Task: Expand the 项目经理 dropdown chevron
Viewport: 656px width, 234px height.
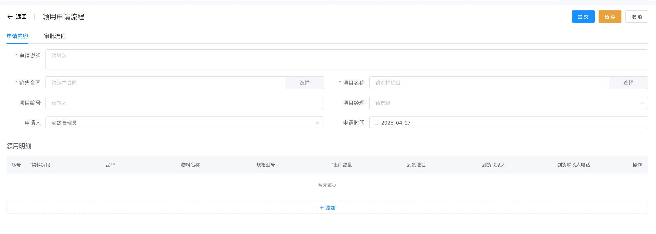Action: click(x=641, y=103)
